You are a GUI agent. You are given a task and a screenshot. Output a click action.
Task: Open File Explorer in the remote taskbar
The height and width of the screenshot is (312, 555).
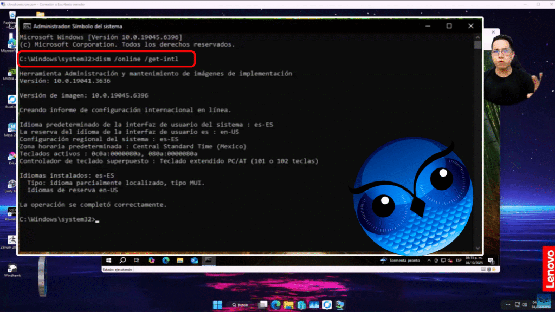coord(180,261)
